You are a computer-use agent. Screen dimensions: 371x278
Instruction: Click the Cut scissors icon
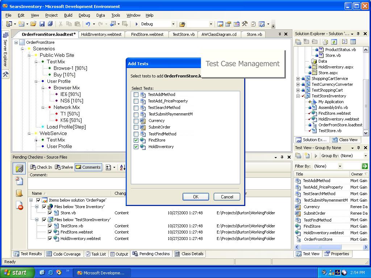[x=61, y=24]
